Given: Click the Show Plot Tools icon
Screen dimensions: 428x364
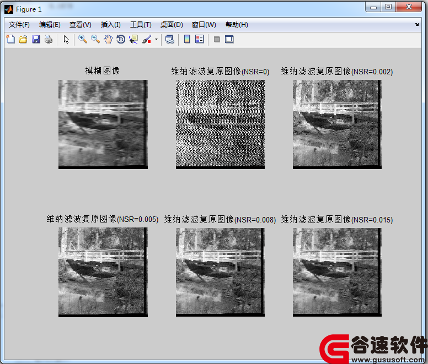Looking at the screenshot, I should (x=229, y=40).
